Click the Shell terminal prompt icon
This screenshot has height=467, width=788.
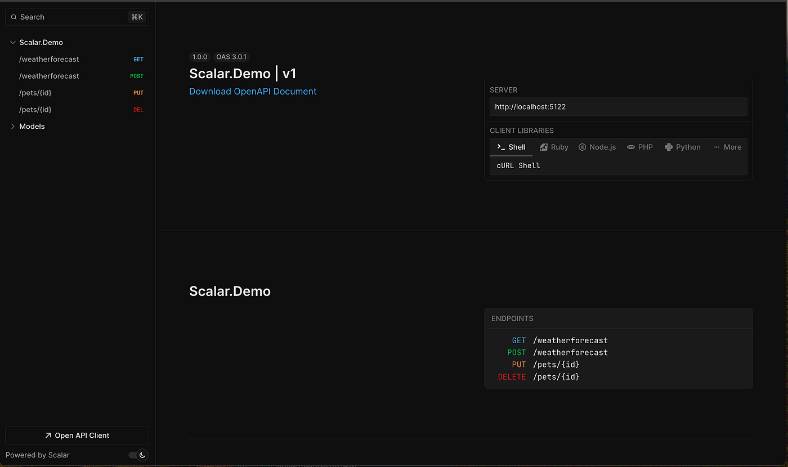pos(501,147)
